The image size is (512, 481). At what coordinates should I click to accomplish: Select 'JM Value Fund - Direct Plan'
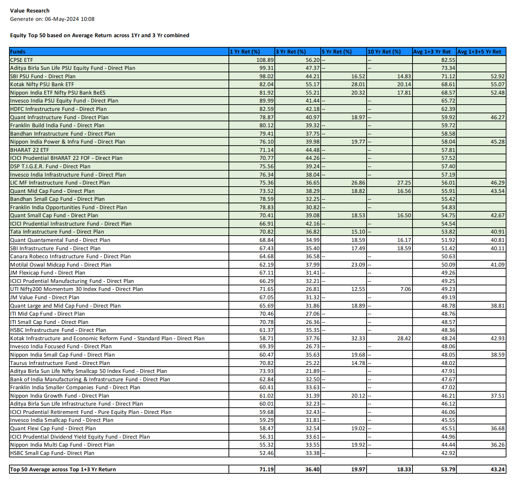tap(45, 297)
